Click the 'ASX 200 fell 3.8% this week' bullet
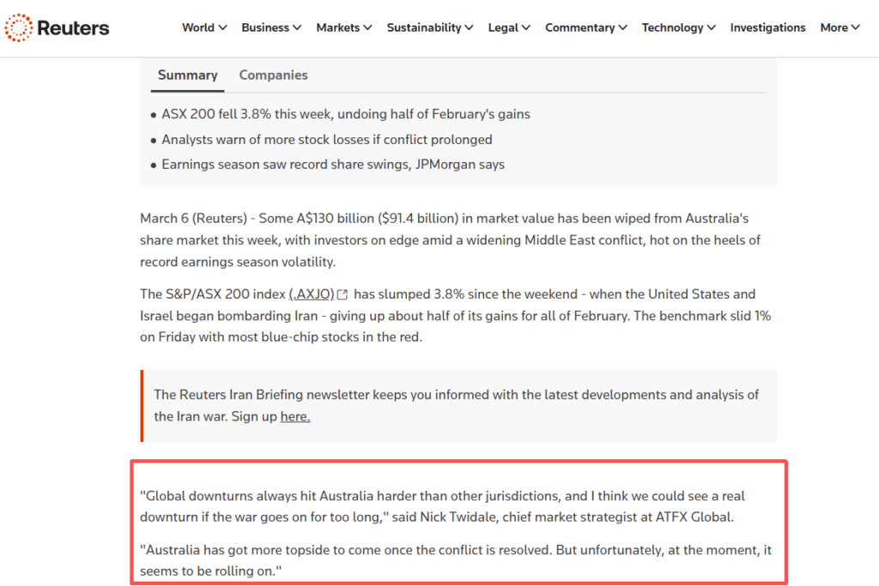This screenshot has height=586, width=879. pos(346,114)
